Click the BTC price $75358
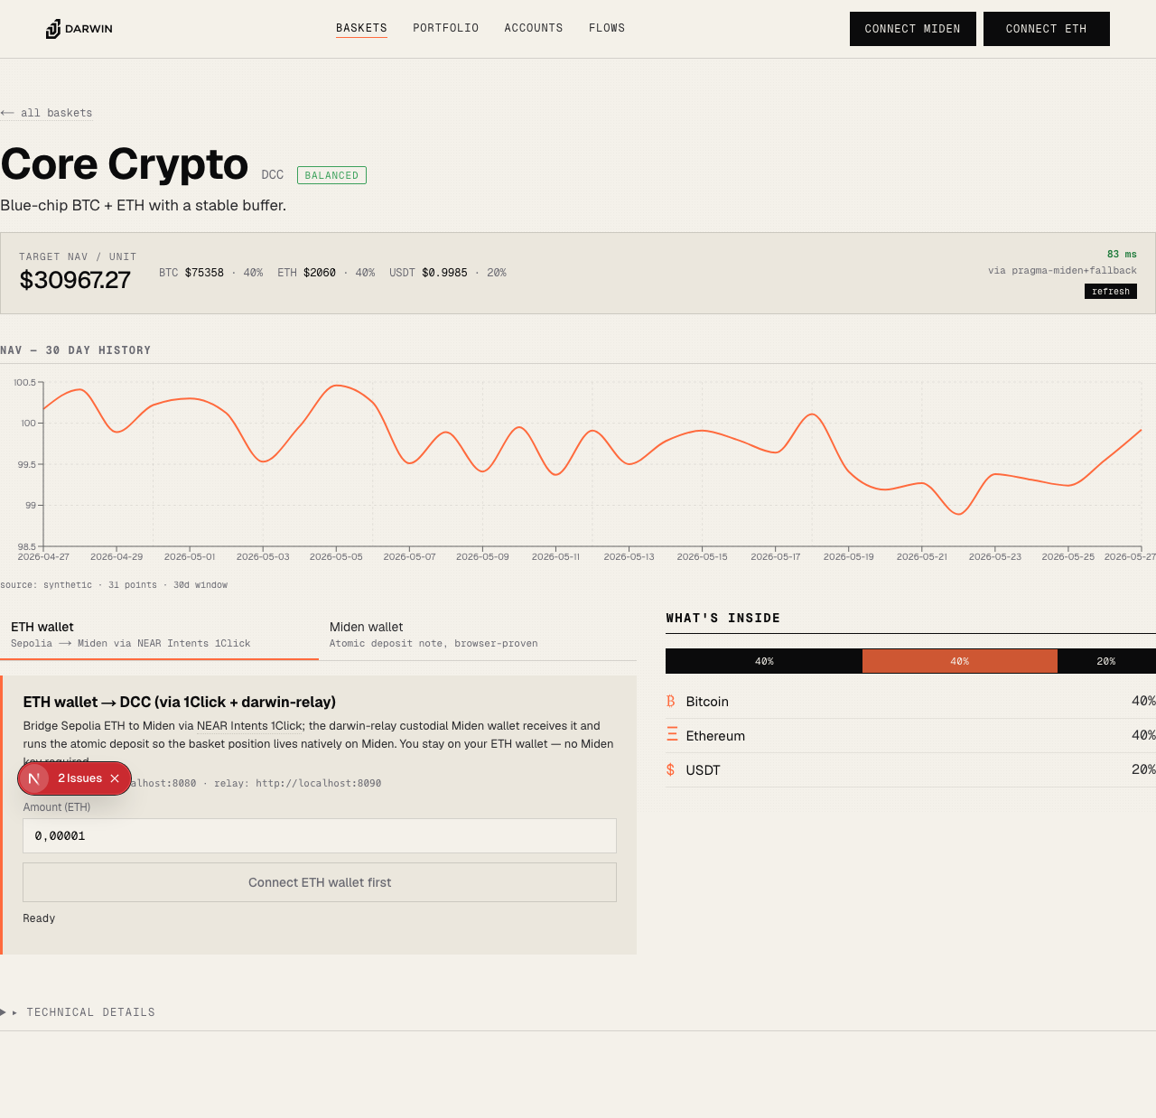Screen dimensions: 1156x1118 [204, 273]
